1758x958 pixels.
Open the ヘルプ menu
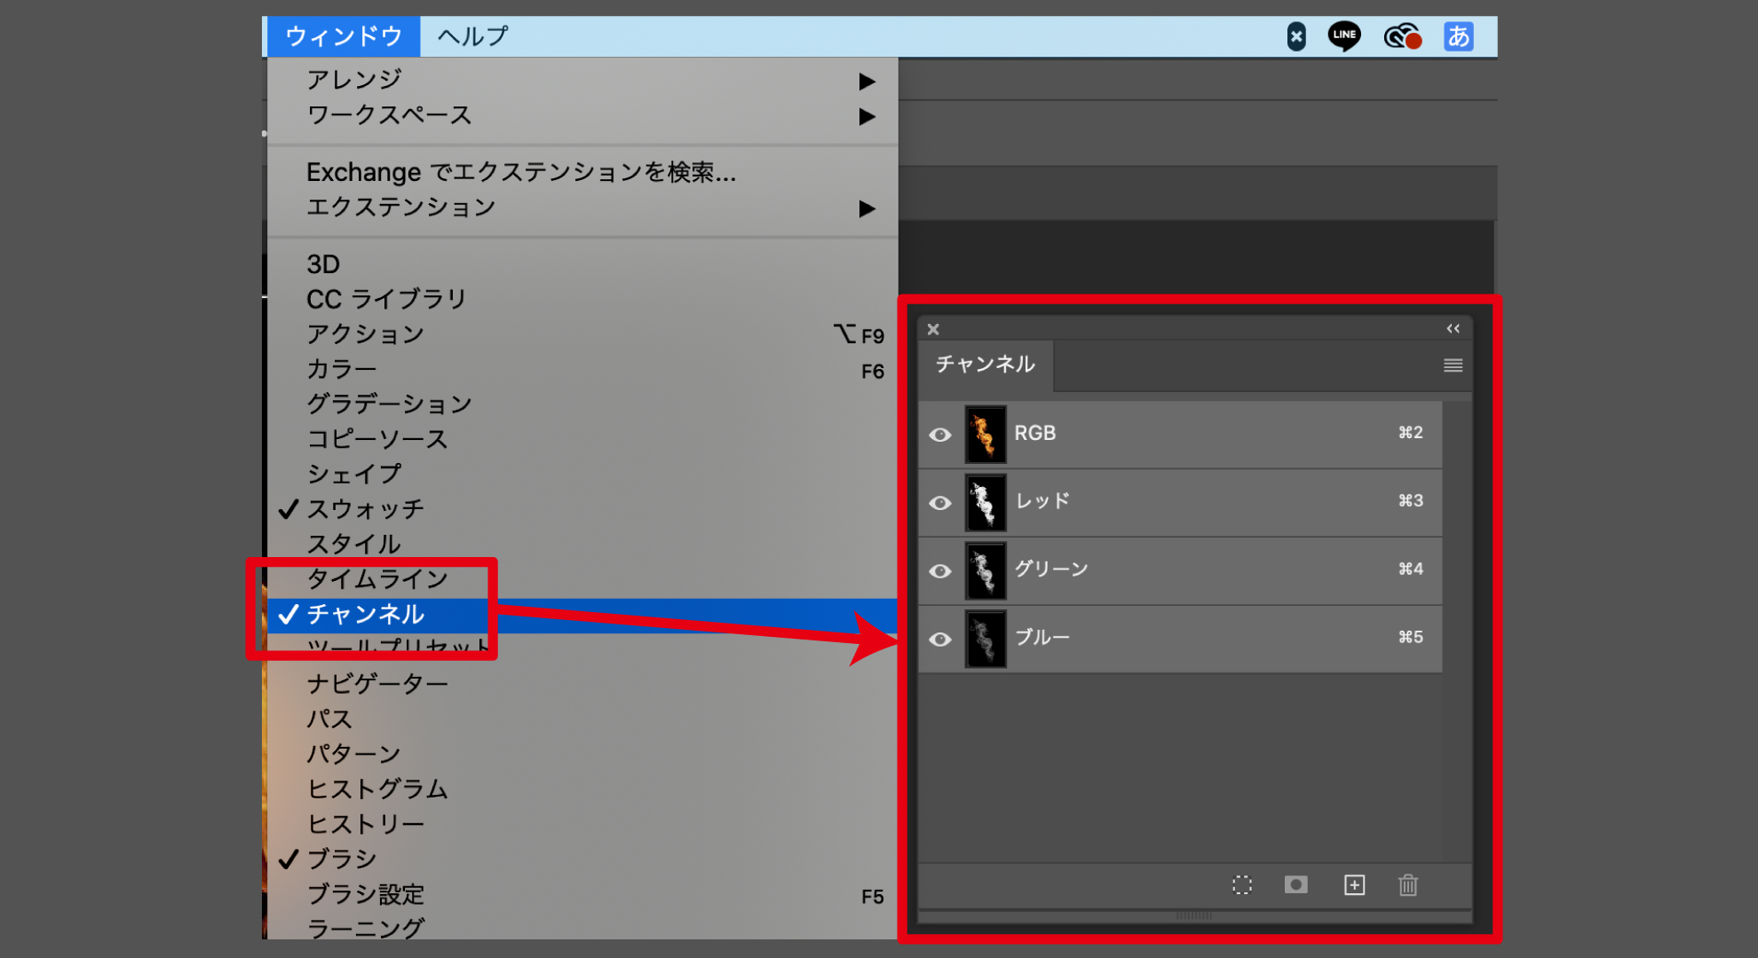pos(472,36)
